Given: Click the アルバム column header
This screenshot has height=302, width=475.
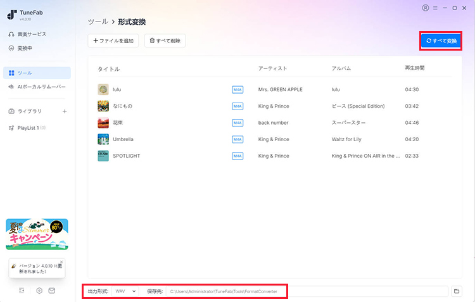Looking at the screenshot, I should [341, 68].
